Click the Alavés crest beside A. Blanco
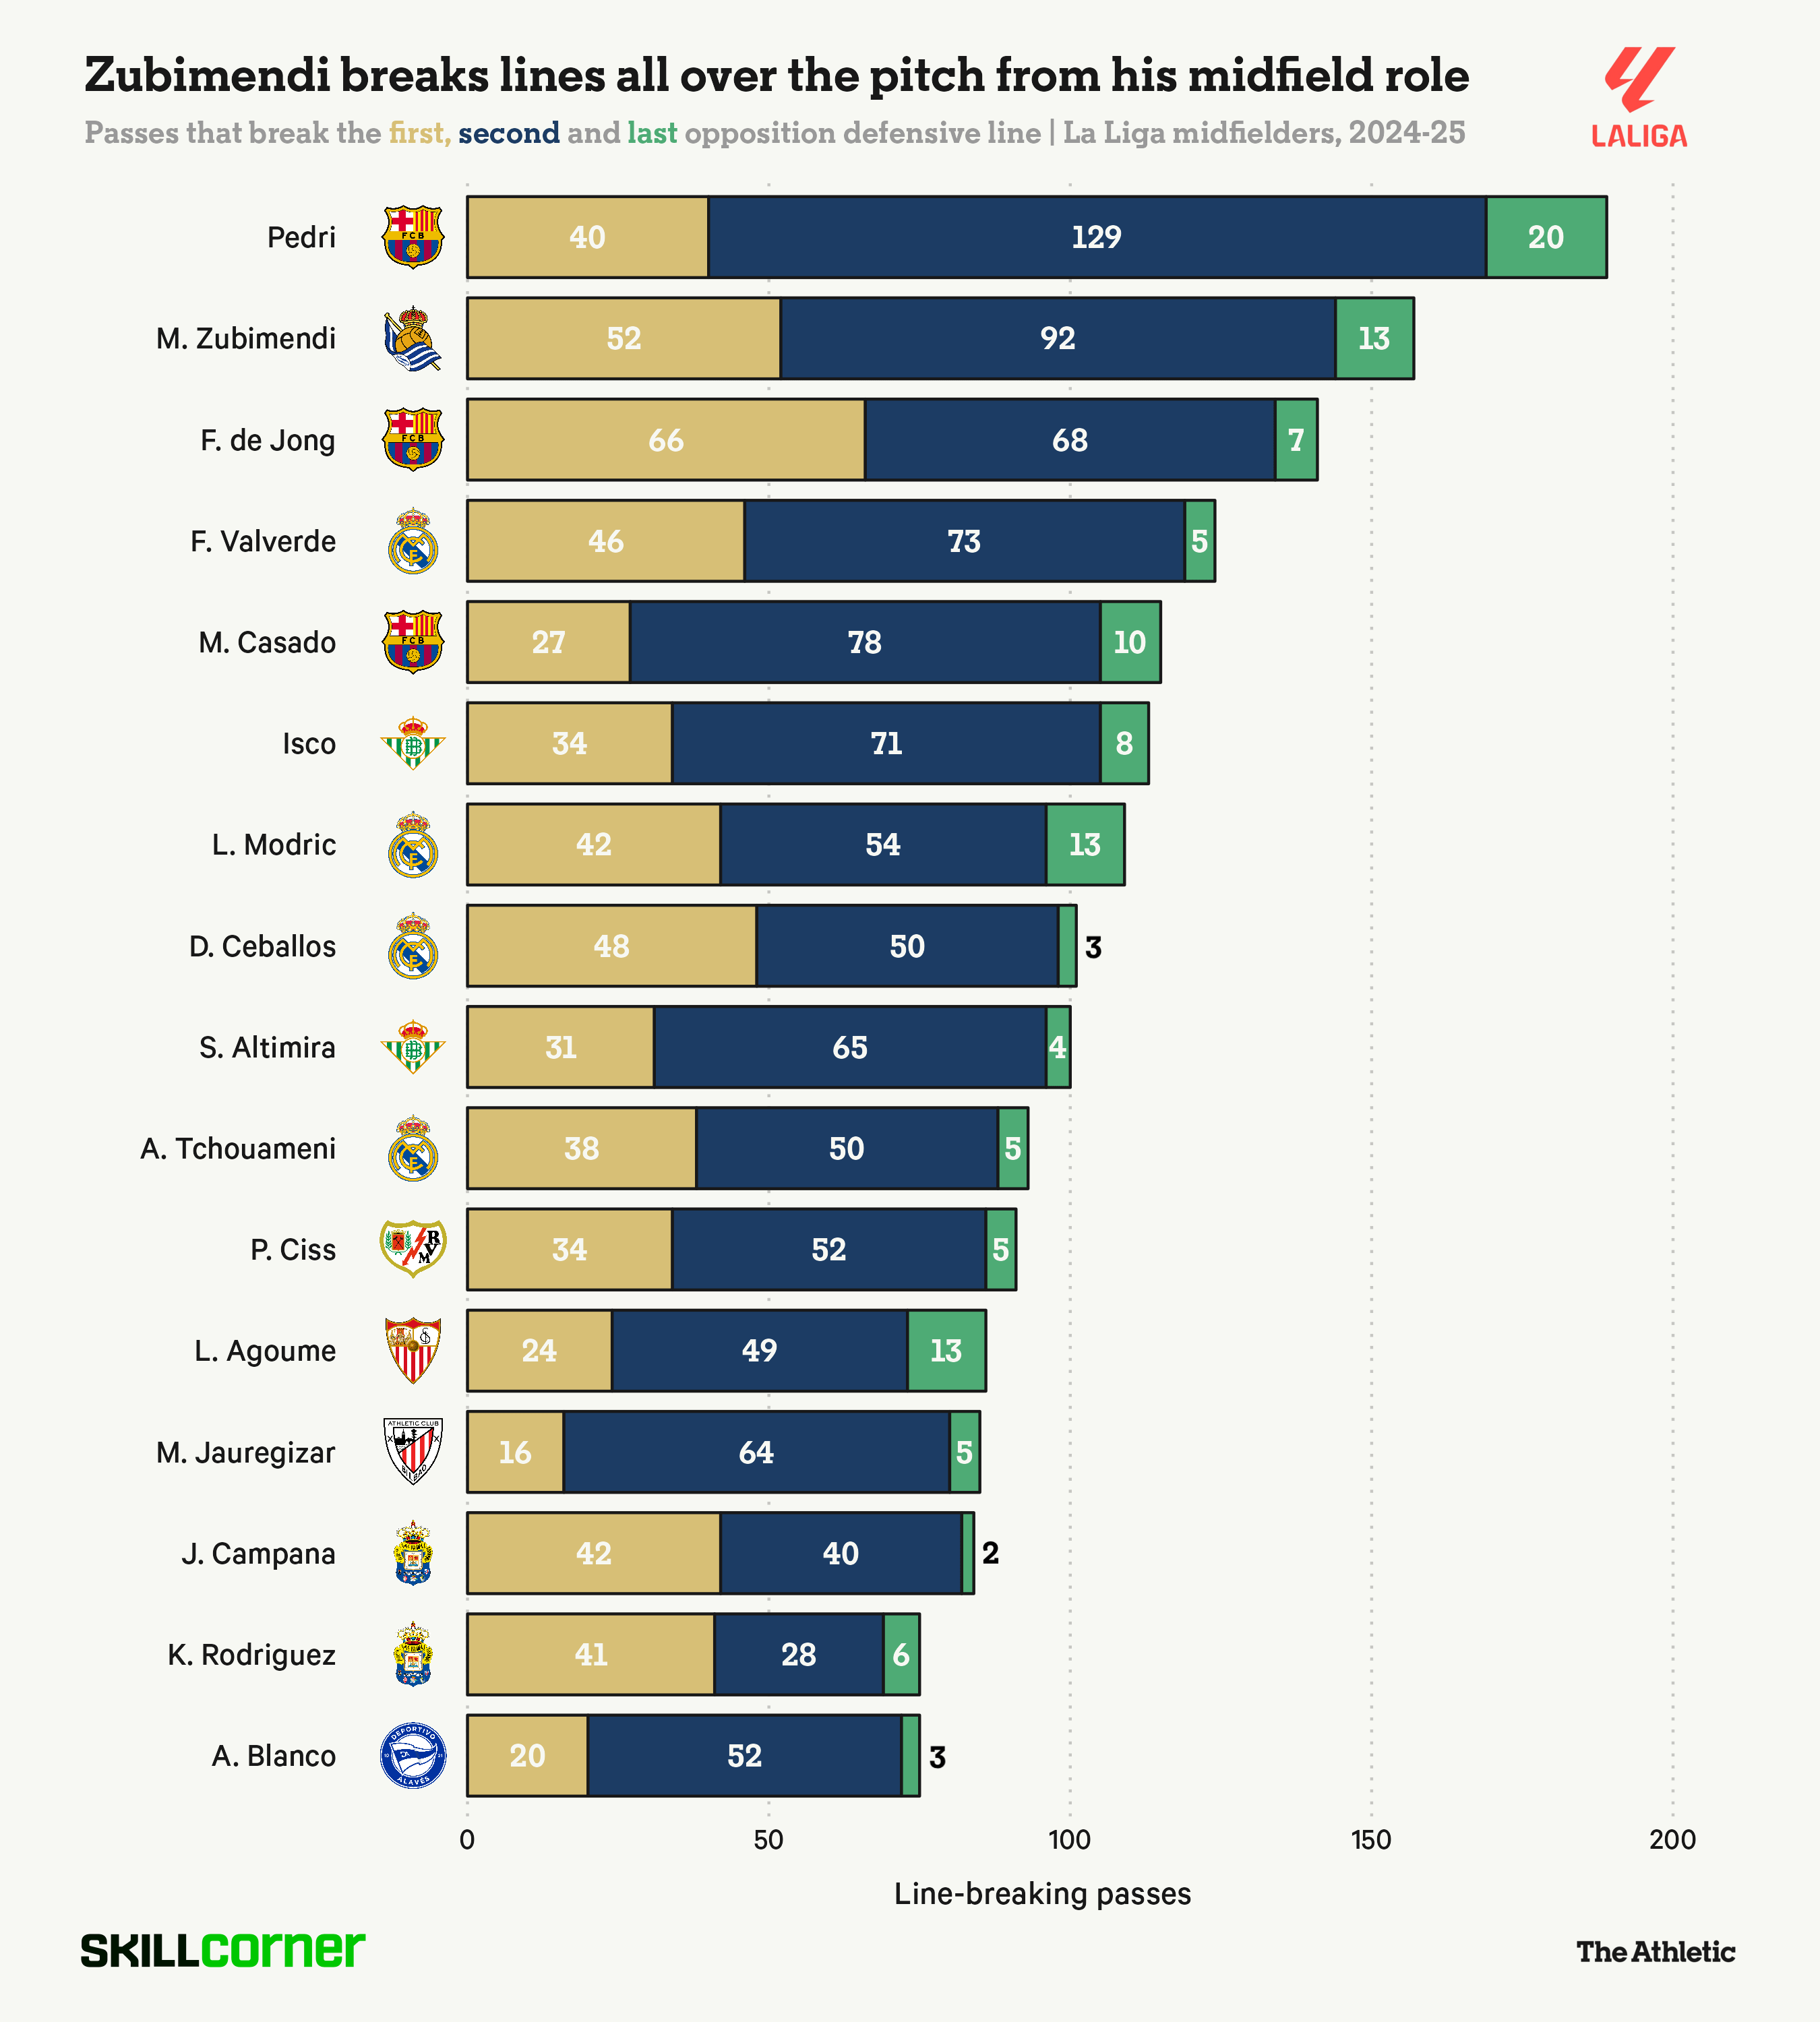The width and height of the screenshot is (1820, 2022). click(412, 1755)
